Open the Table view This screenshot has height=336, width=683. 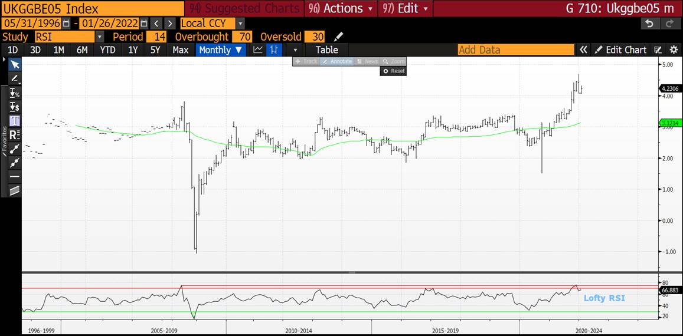tap(326, 50)
